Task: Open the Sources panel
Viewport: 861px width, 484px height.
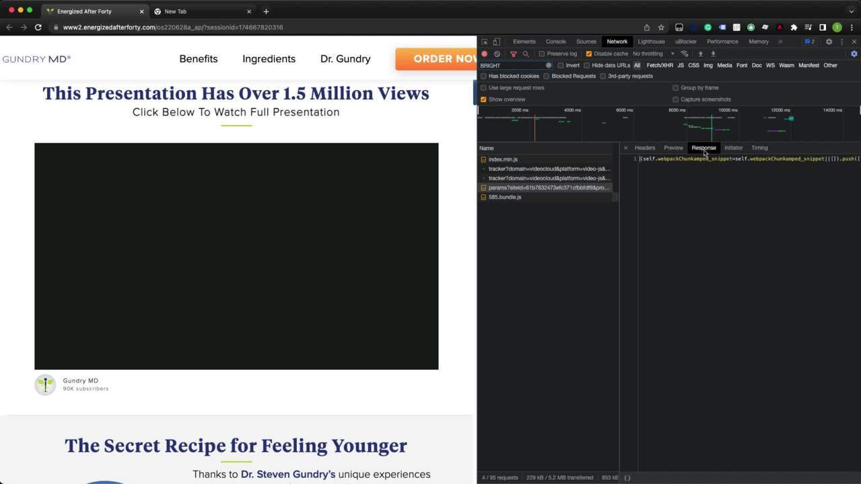Action: 586,42
